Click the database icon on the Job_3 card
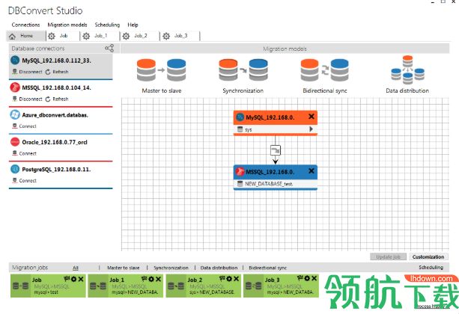Image resolution: width=459 pixels, height=314 pixels. click(253, 286)
